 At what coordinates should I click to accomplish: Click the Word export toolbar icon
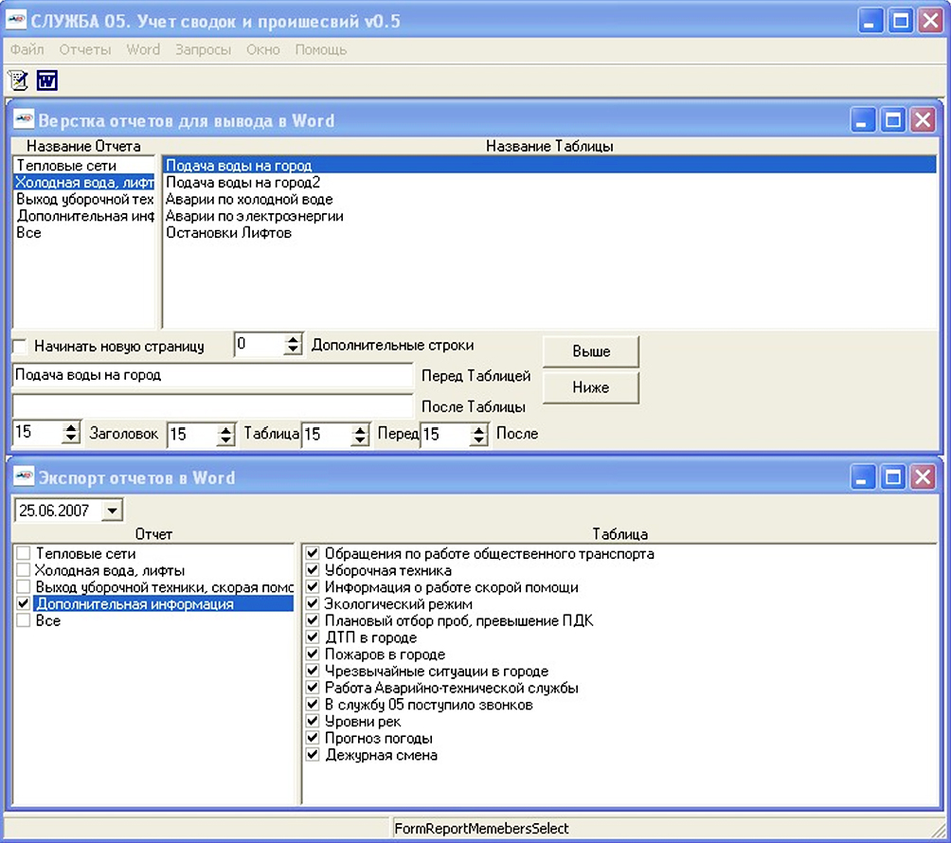[47, 81]
